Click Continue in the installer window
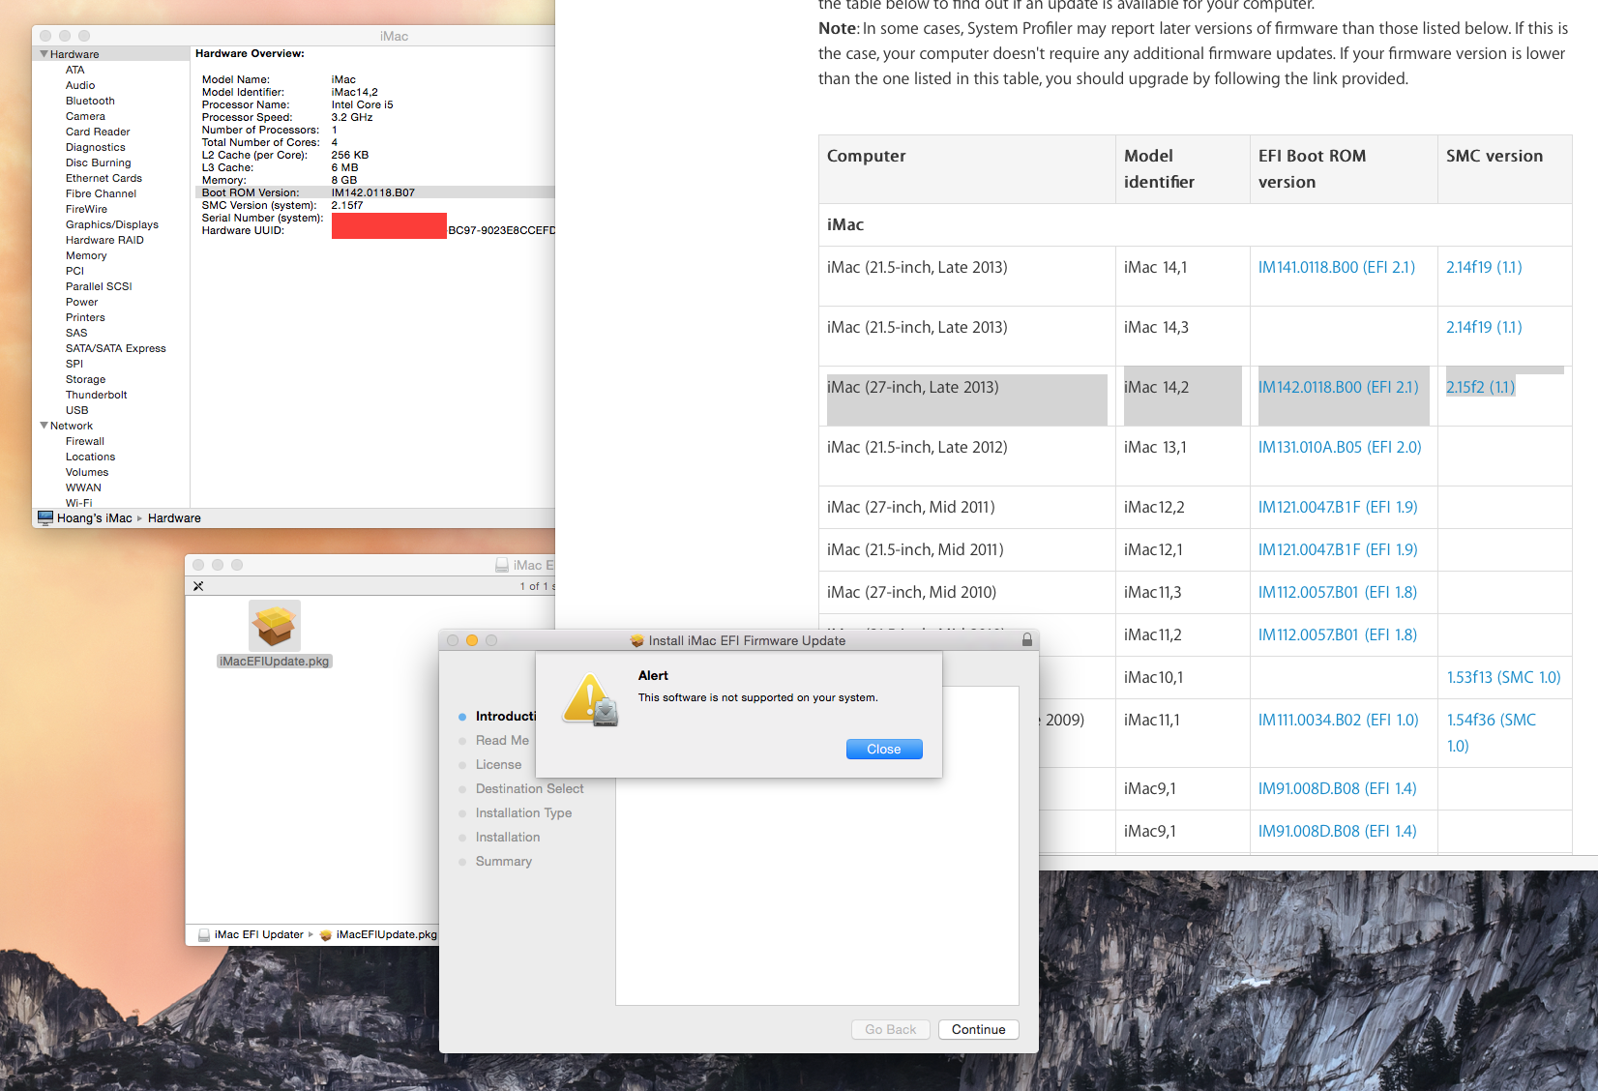 pos(979,1030)
